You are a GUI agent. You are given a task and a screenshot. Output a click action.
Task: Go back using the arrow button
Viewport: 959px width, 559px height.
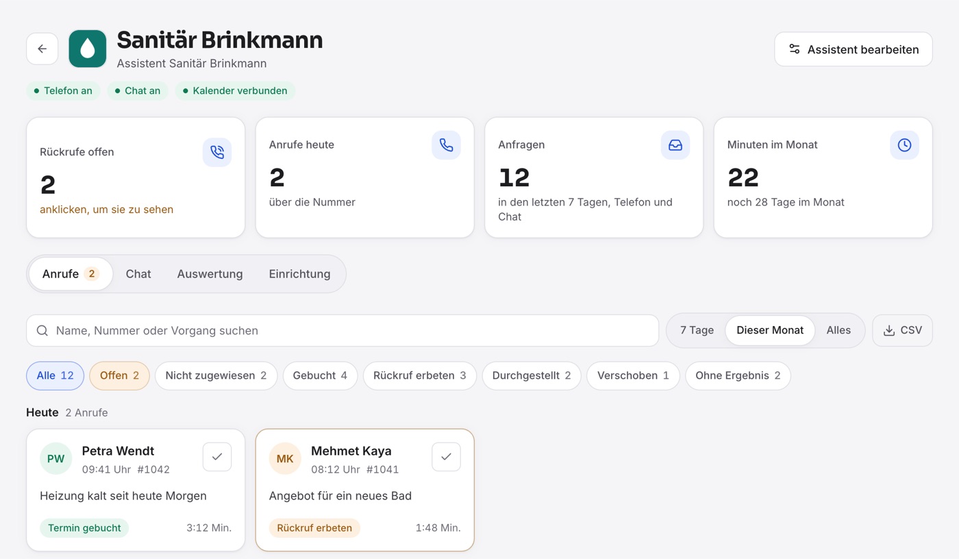pyautogui.click(x=42, y=49)
